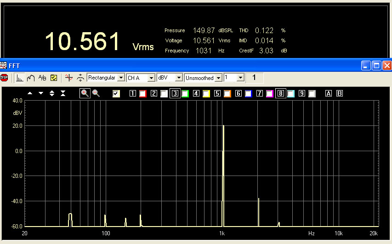The image size is (392, 244).
Task: Open the dBV units dropdown
Action: [180, 78]
